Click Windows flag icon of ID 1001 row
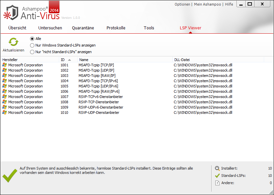Image resolution: width=274 pixels, height=195 pixels. tap(4, 65)
